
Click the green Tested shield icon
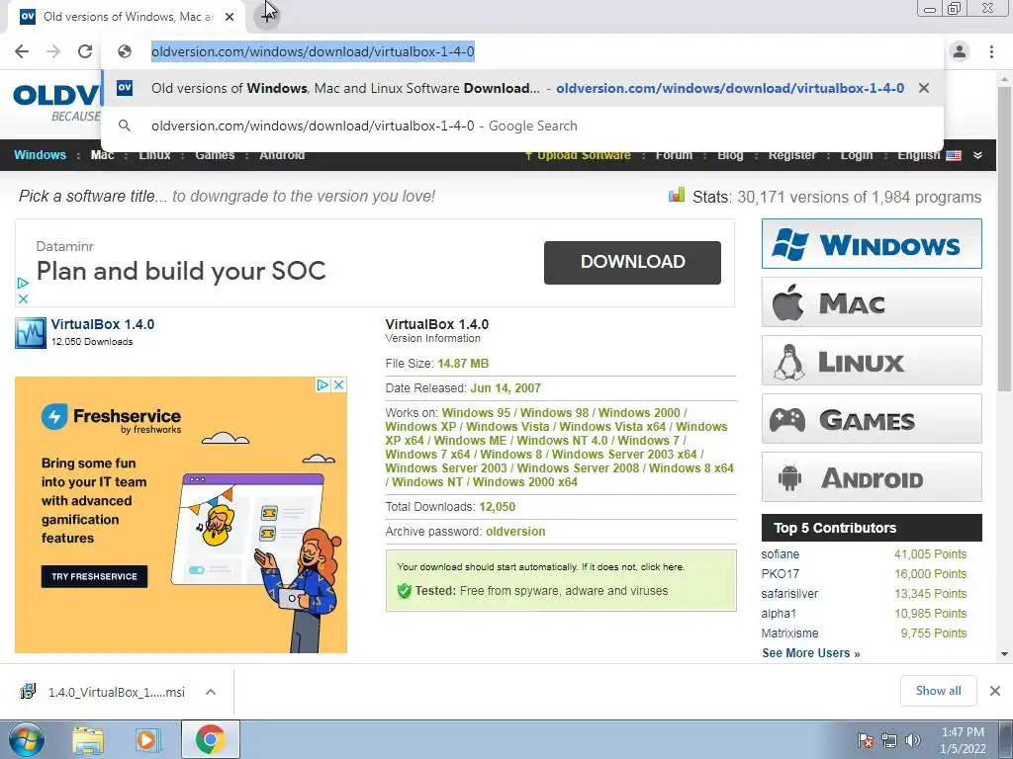point(405,591)
